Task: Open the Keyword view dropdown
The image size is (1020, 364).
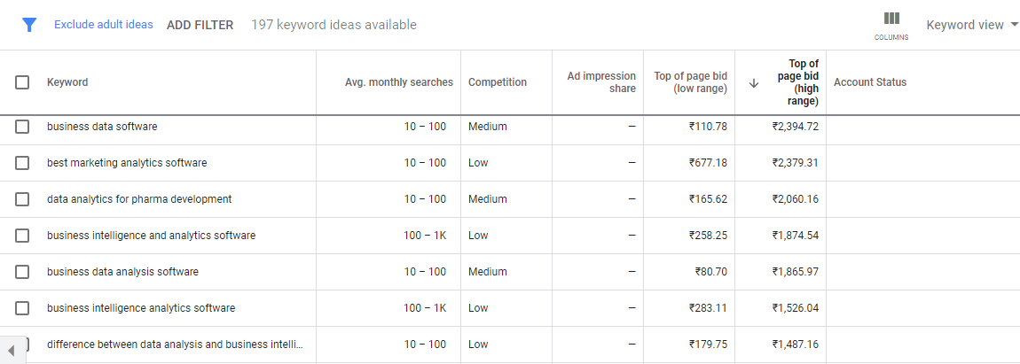Action: tap(971, 25)
